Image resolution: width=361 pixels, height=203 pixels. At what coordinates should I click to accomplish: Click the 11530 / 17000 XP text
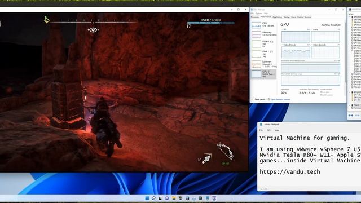pyautogui.click(x=210, y=20)
